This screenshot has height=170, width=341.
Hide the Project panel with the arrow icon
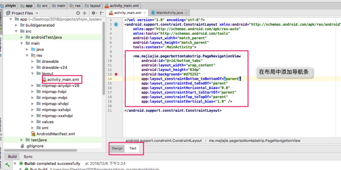pyautogui.click(x=102, y=13)
